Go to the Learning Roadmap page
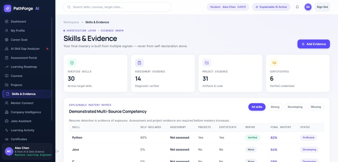 coord(27,67)
